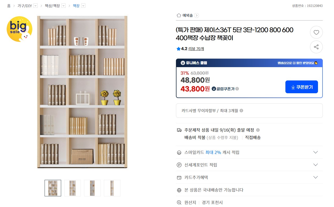Click the main bookshelf product image
The width and height of the screenshot is (334, 207).
(82, 92)
